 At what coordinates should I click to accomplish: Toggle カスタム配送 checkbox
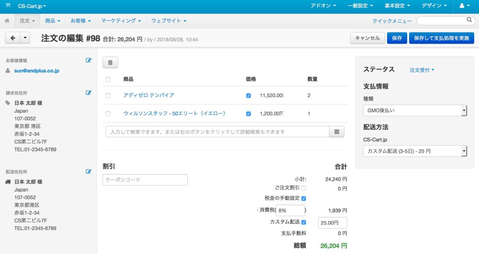(304, 222)
